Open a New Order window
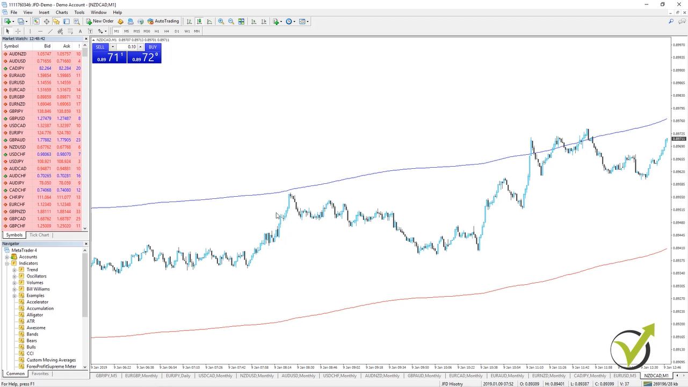 point(99,21)
